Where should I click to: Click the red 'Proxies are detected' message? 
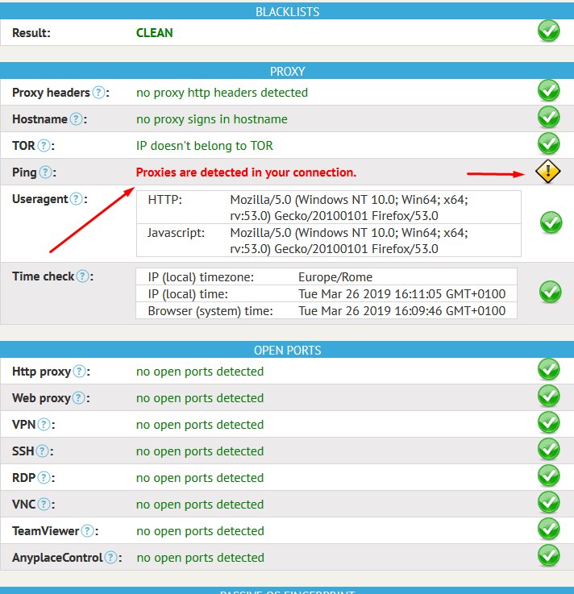(246, 172)
